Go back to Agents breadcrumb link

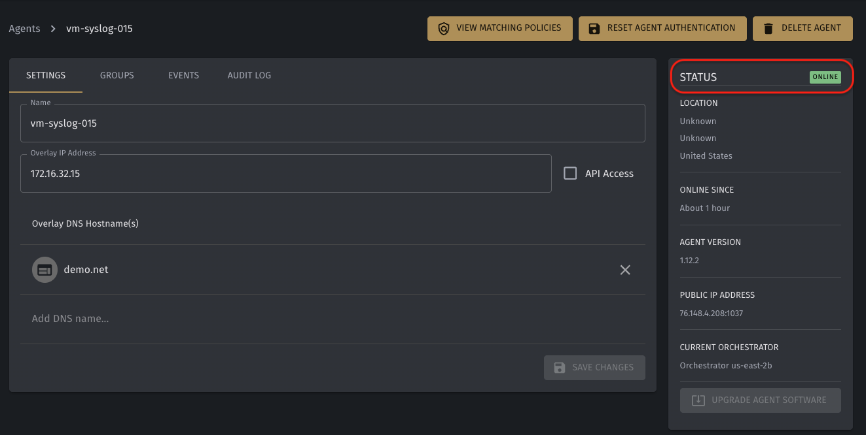click(24, 29)
